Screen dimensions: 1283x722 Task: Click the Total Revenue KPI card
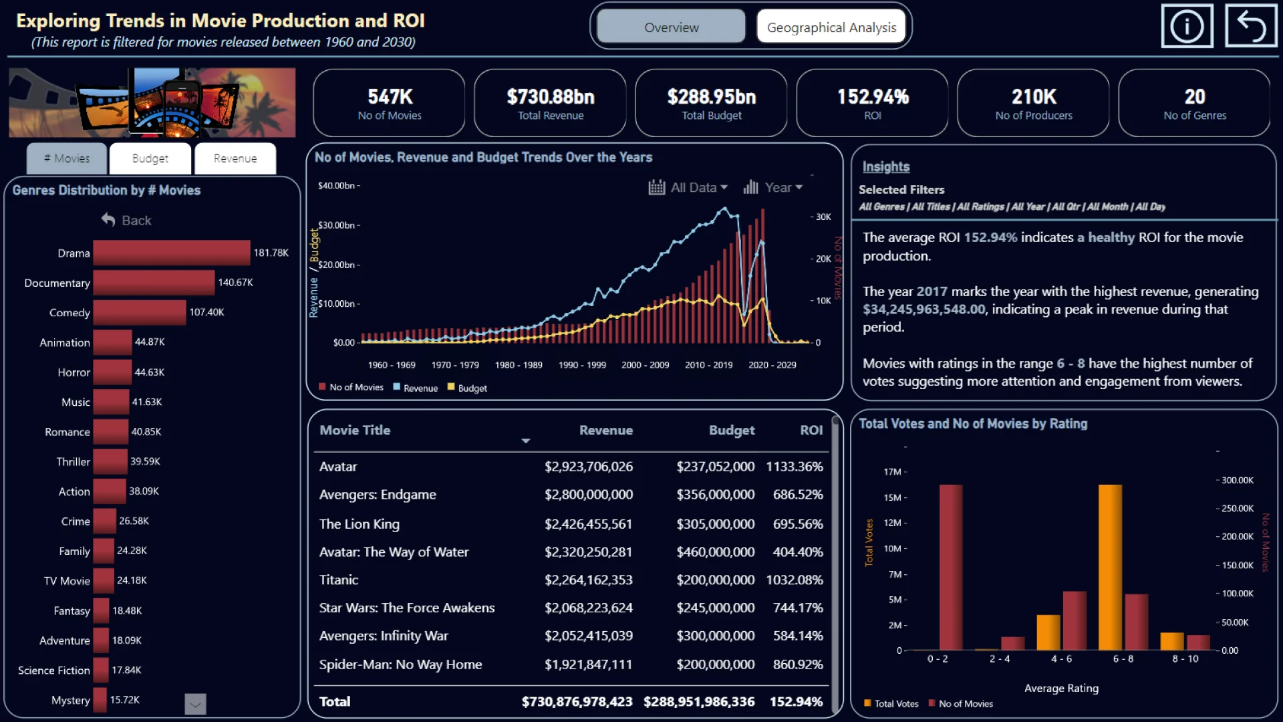[x=550, y=104]
